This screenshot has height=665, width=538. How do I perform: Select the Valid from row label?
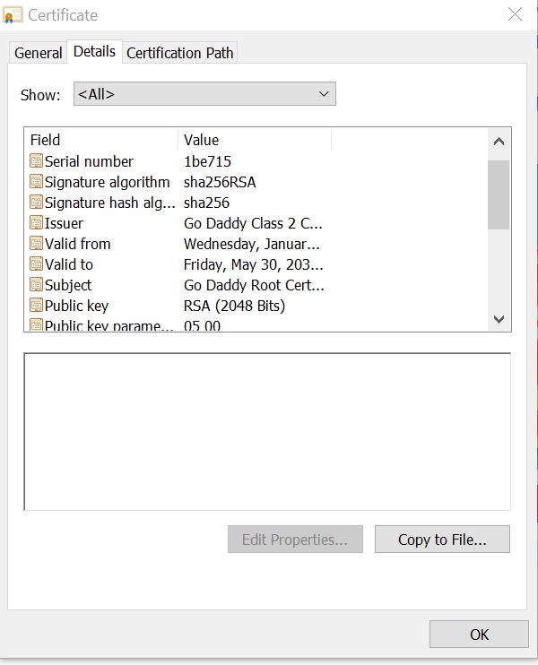(77, 244)
